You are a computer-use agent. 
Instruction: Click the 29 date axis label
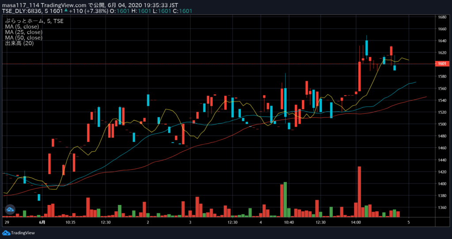[7, 222]
